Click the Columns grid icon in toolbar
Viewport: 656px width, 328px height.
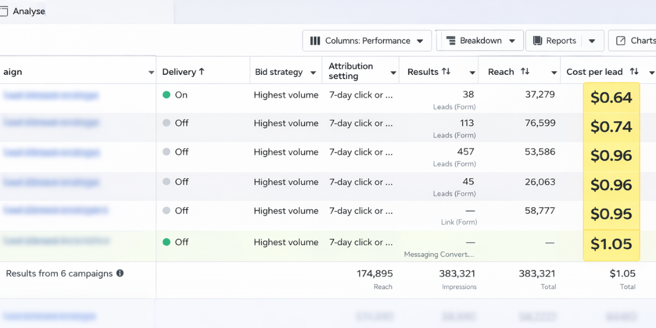(316, 40)
